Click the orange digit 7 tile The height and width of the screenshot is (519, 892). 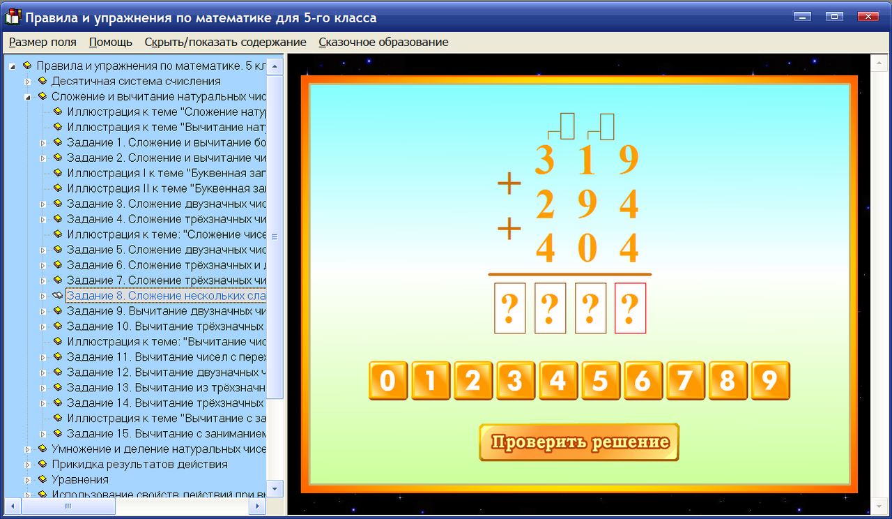pyautogui.click(x=686, y=381)
